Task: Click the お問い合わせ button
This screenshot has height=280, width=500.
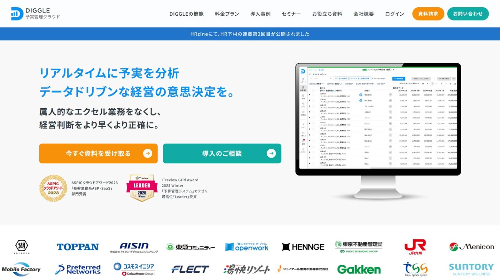Action: [468, 14]
